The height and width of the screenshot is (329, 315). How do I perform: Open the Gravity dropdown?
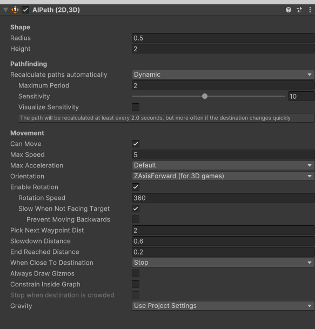tap(223, 306)
